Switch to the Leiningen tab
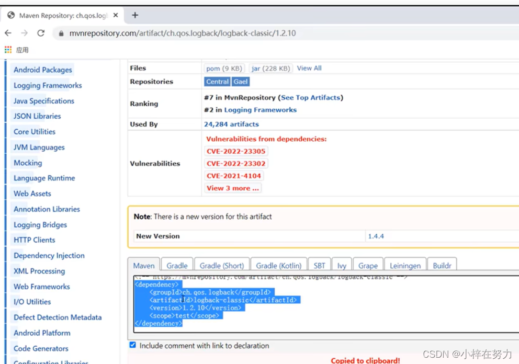 (x=405, y=266)
